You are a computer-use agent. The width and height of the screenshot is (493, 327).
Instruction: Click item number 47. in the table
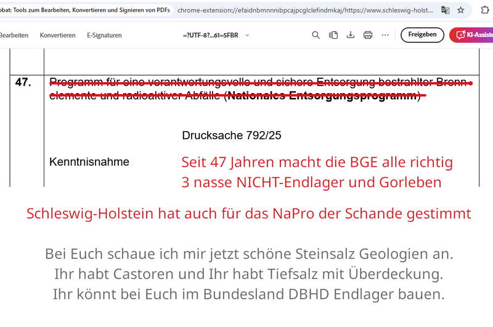23,83
